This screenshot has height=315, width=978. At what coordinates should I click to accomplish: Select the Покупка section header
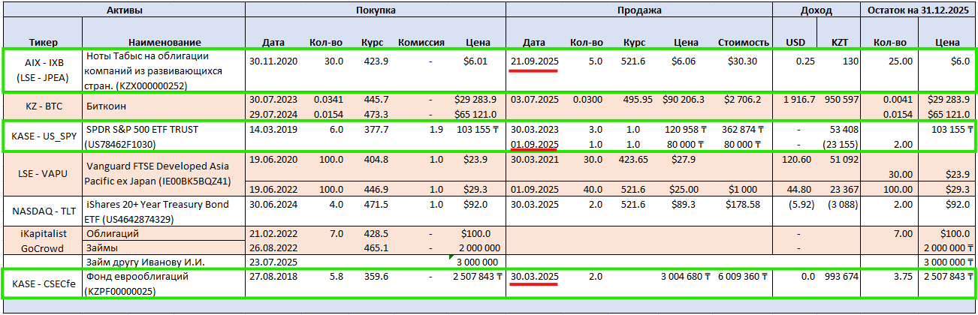pos(376,10)
